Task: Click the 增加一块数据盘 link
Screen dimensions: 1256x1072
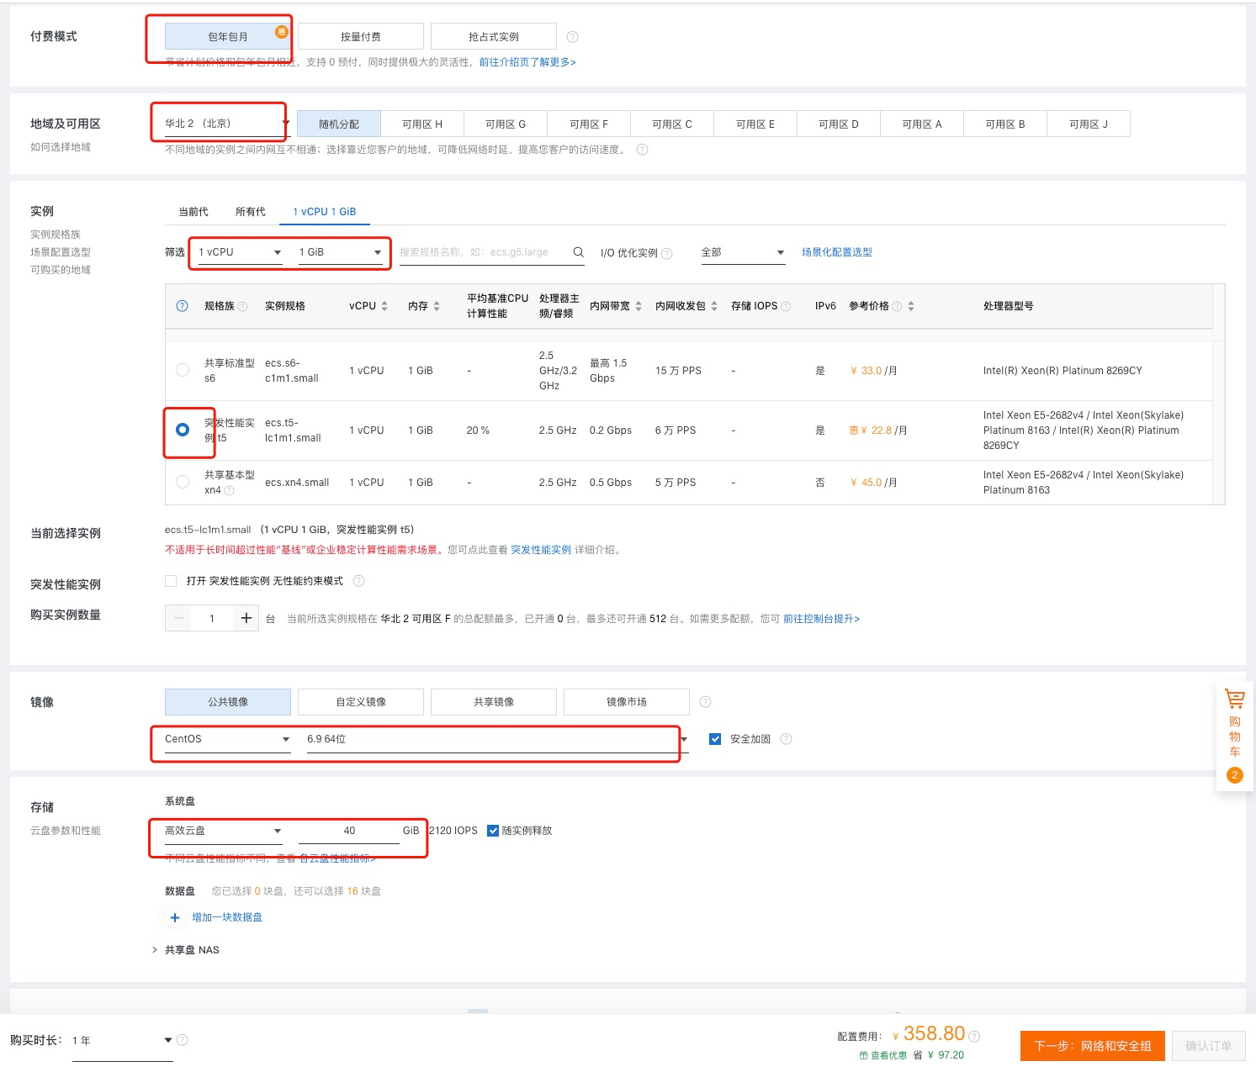Action: click(226, 917)
